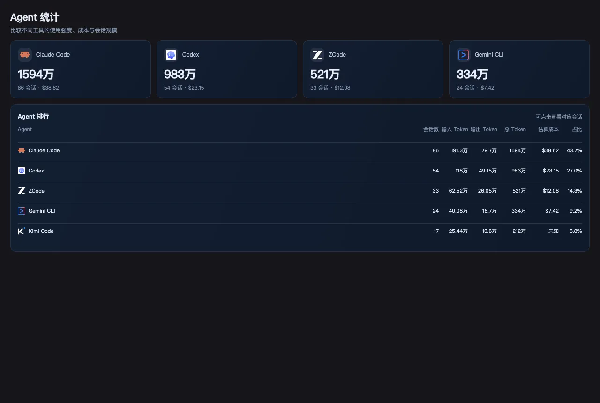Click the 43.7% share cell
The width and height of the screenshot is (600, 403).
point(574,150)
